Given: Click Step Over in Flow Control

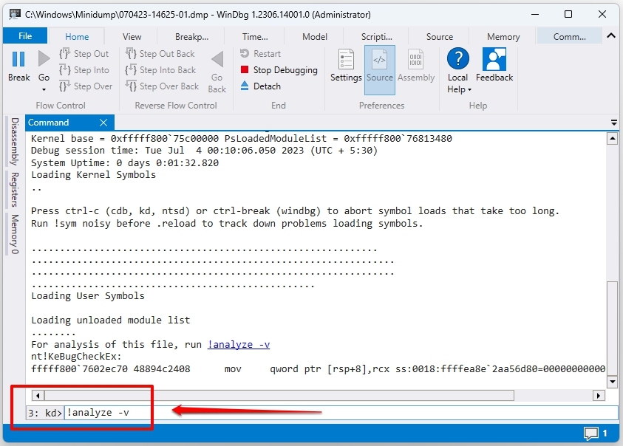Looking at the screenshot, I should (x=86, y=86).
